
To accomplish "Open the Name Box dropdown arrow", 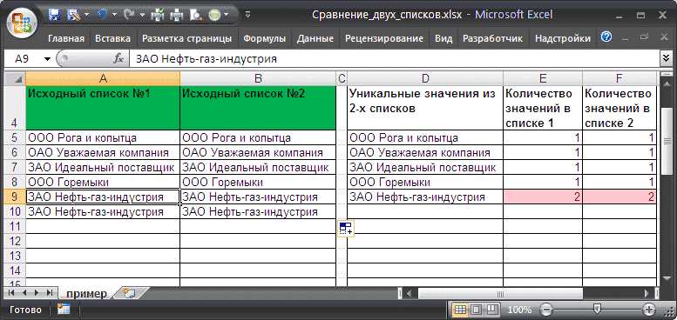I will coord(47,59).
